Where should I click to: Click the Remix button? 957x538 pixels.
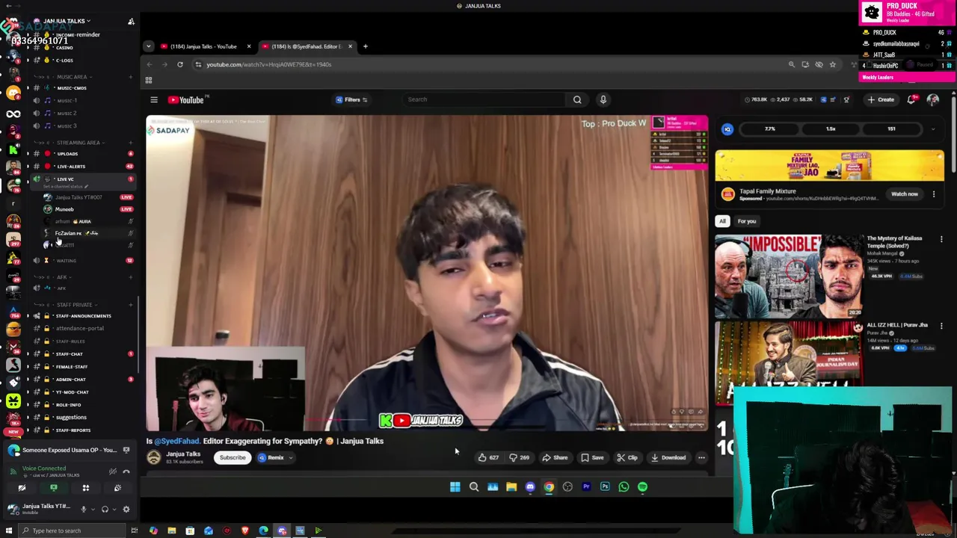(x=275, y=457)
